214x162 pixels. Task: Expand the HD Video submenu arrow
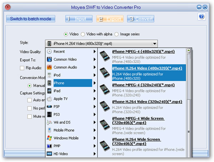(x=95, y=154)
